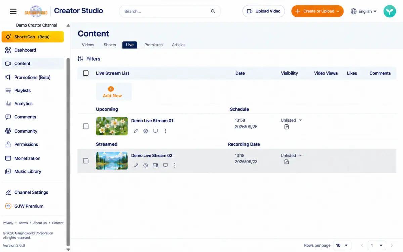403x252 pixels.
Task: Click the flower thumbnail of Stream 01
Action: pyautogui.click(x=112, y=126)
